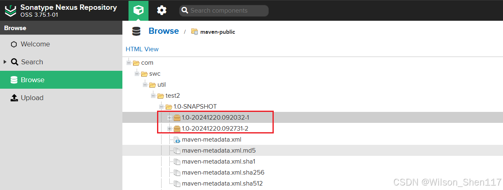Click the file icon of maven-metadata.xml.md5

click(177, 151)
